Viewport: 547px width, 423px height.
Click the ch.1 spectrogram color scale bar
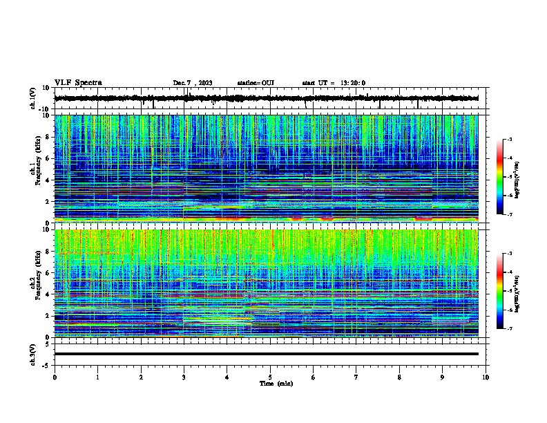(499, 177)
